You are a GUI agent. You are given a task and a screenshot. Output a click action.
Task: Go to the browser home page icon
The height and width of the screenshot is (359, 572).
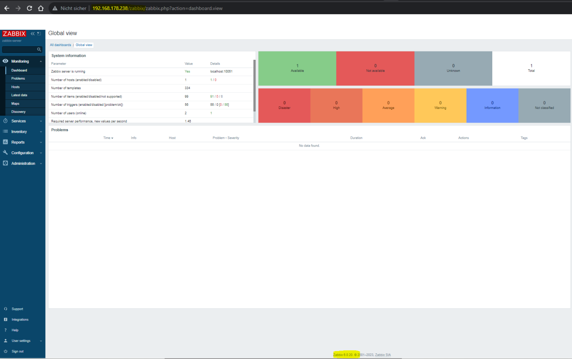[x=40, y=8]
